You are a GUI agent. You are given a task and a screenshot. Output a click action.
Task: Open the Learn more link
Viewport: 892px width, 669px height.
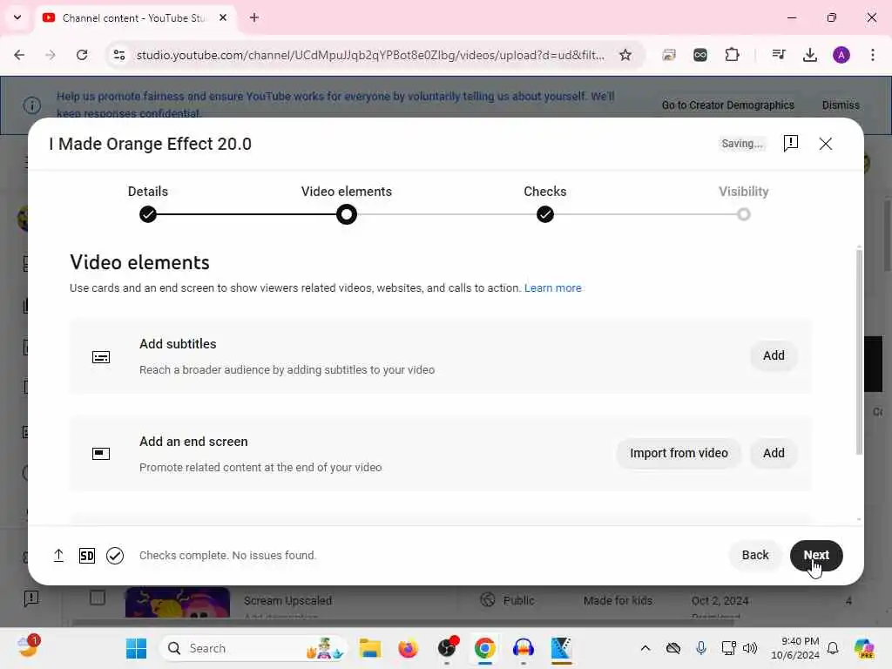tap(552, 287)
